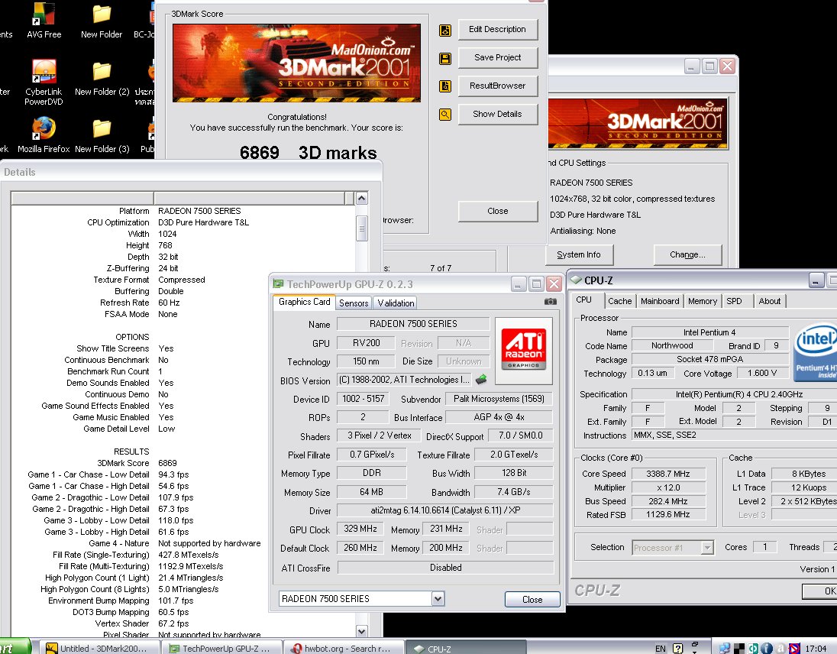Open ResultBrowser button
The image size is (837, 654).
click(x=497, y=86)
